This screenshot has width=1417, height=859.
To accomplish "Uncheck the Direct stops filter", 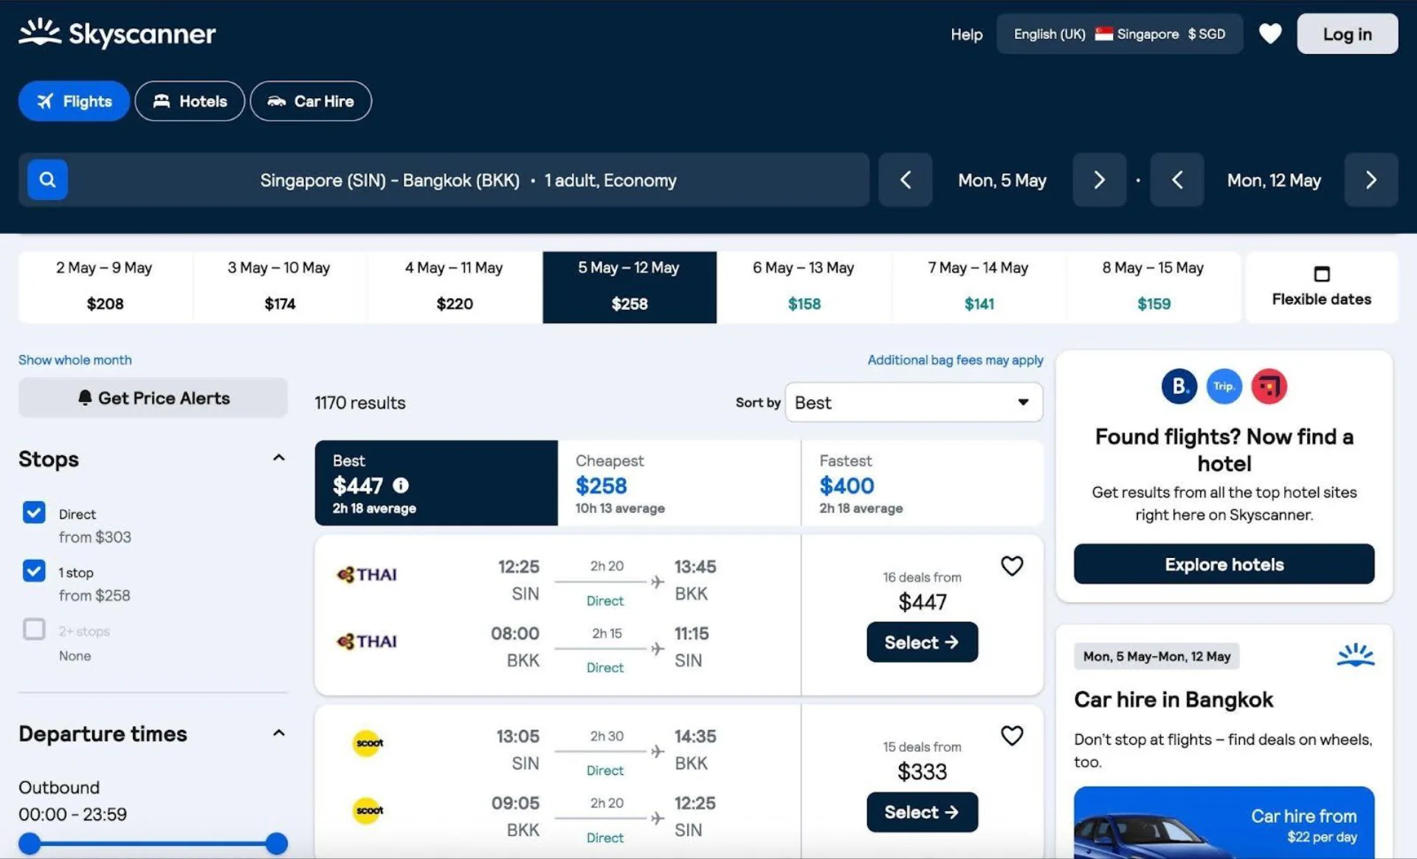I will pos(34,513).
